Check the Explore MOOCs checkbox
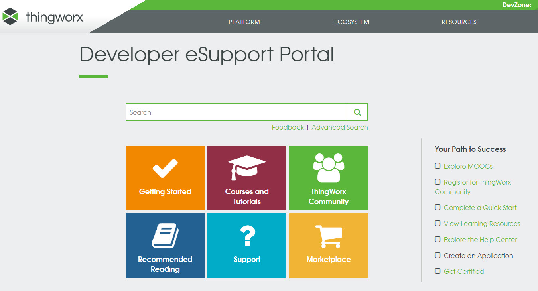The image size is (538, 291). [x=437, y=166]
